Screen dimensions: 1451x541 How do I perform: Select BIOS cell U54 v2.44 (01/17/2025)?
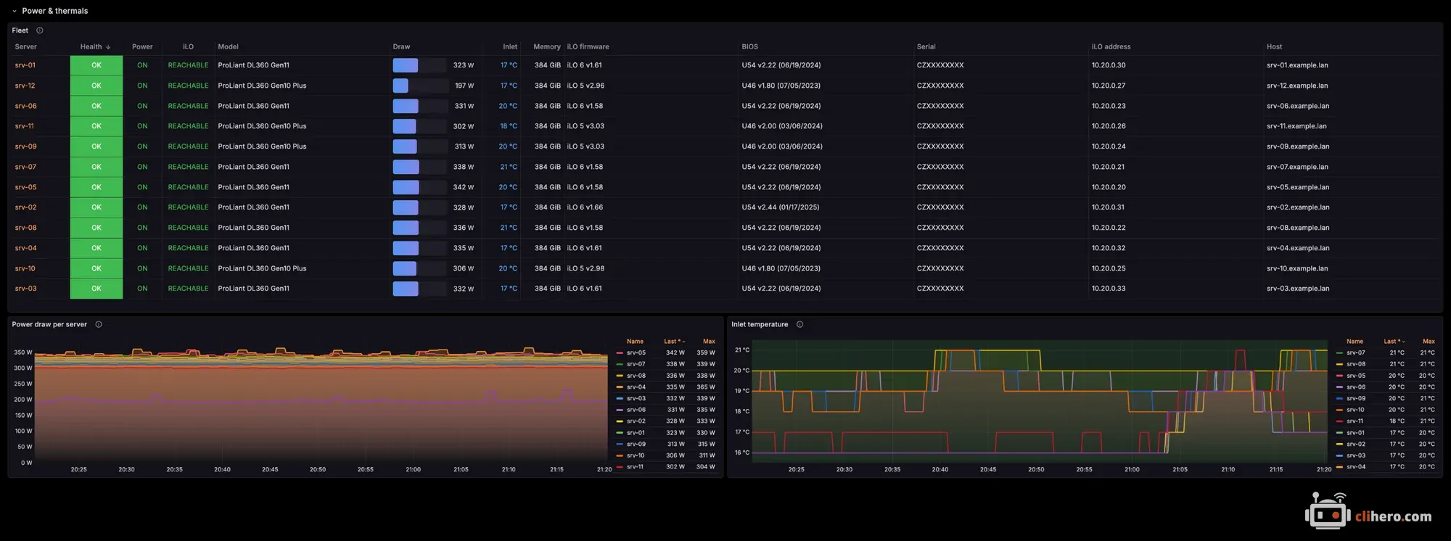(x=781, y=207)
